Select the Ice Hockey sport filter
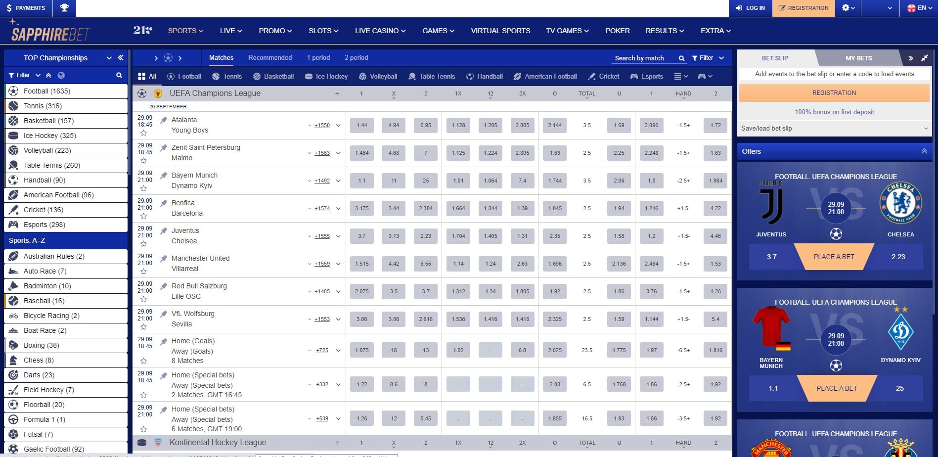938x457 pixels. coord(326,76)
